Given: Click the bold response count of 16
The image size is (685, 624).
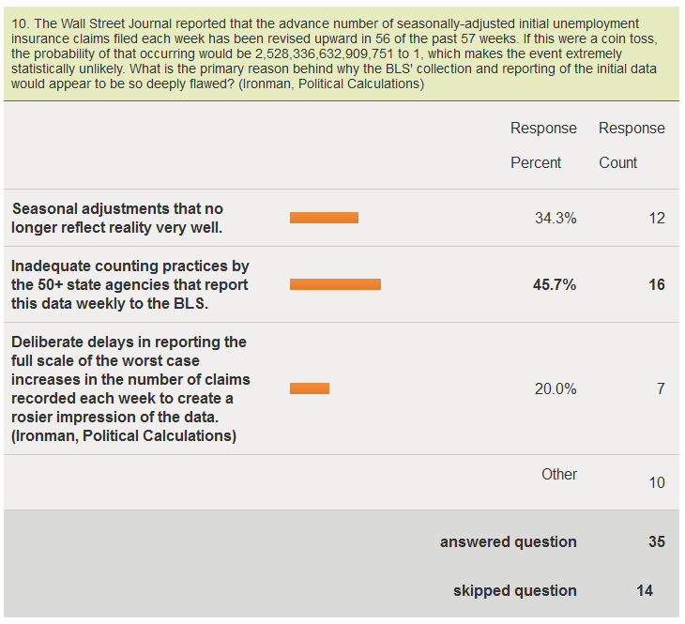Looking at the screenshot, I should point(657,285).
